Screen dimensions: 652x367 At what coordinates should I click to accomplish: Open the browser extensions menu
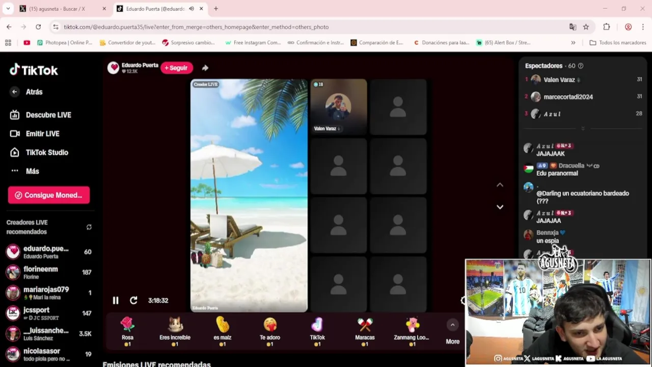tap(606, 27)
